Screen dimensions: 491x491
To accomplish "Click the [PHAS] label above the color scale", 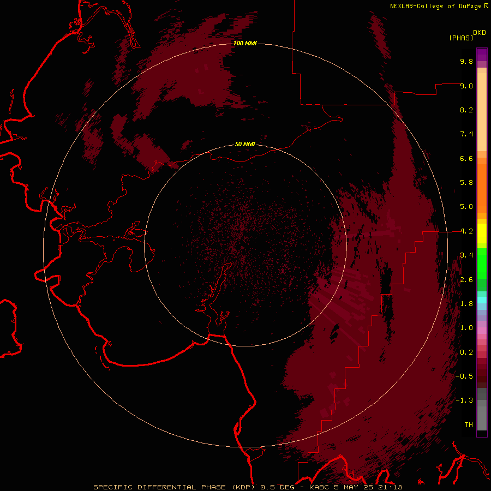I will [461, 38].
